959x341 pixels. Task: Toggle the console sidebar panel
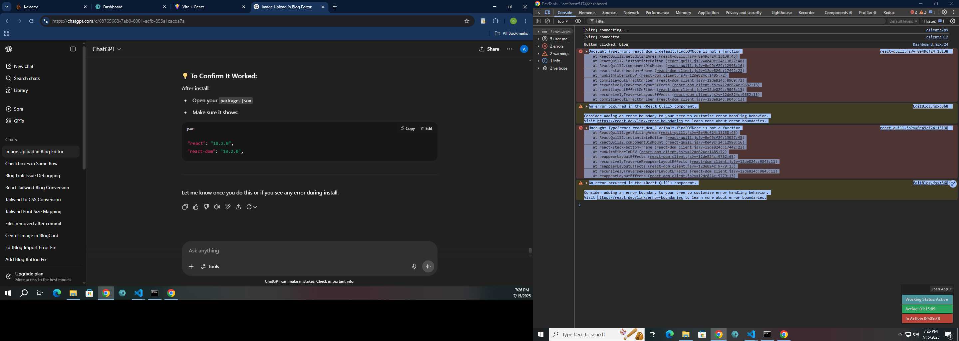(538, 21)
